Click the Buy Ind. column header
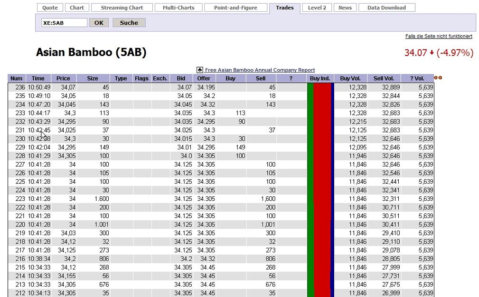Screen dimensions: 479x297 [x=320, y=78]
